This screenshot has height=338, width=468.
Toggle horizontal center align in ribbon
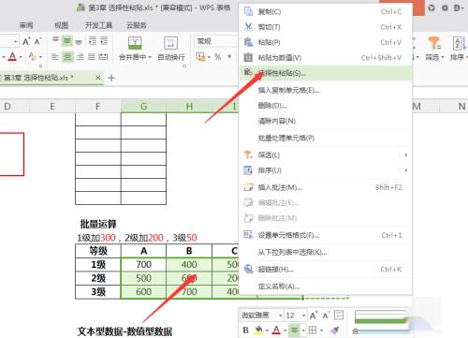click(67, 57)
